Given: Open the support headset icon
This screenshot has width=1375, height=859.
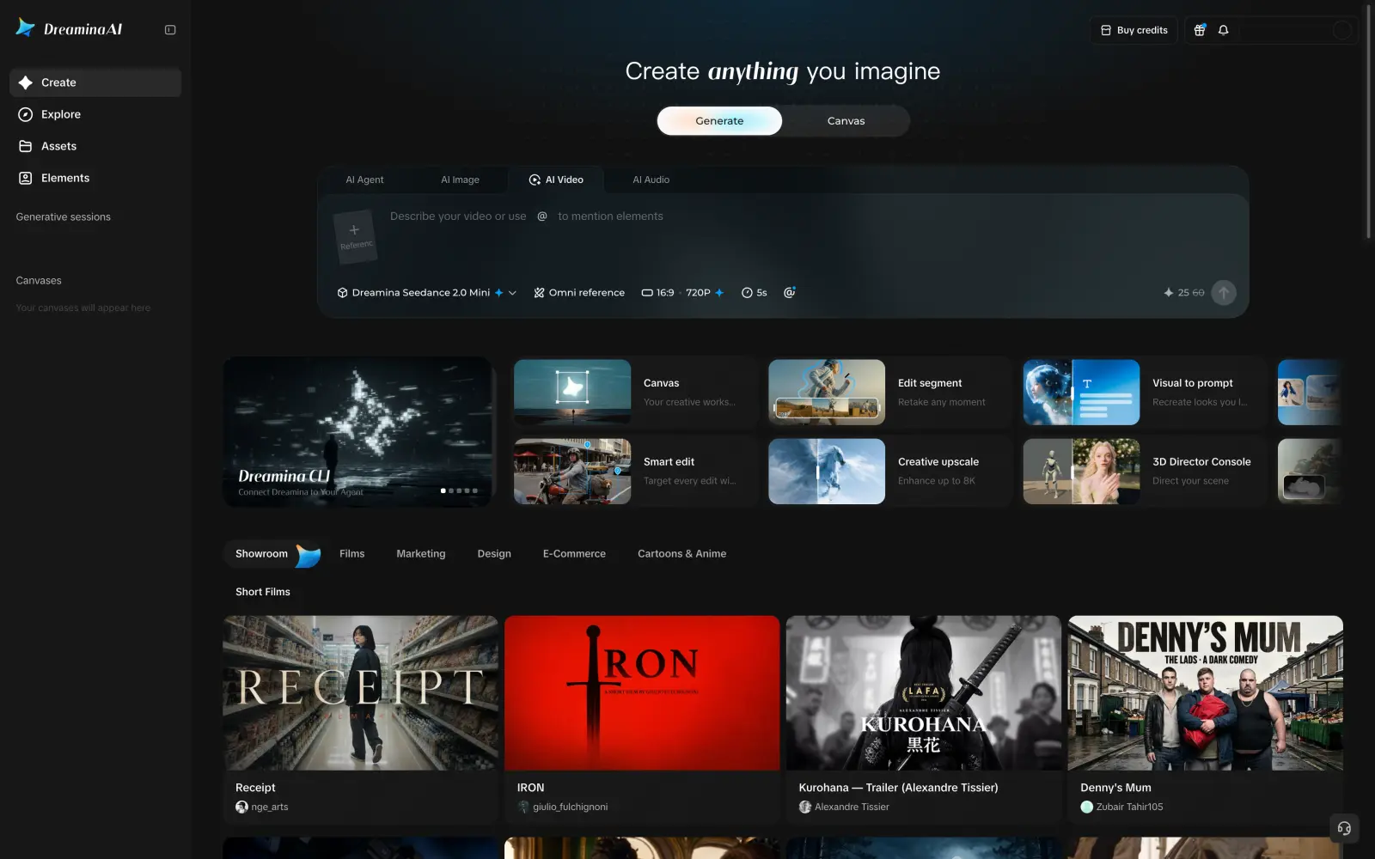Looking at the screenshot, I should [x=1344, y=828].
